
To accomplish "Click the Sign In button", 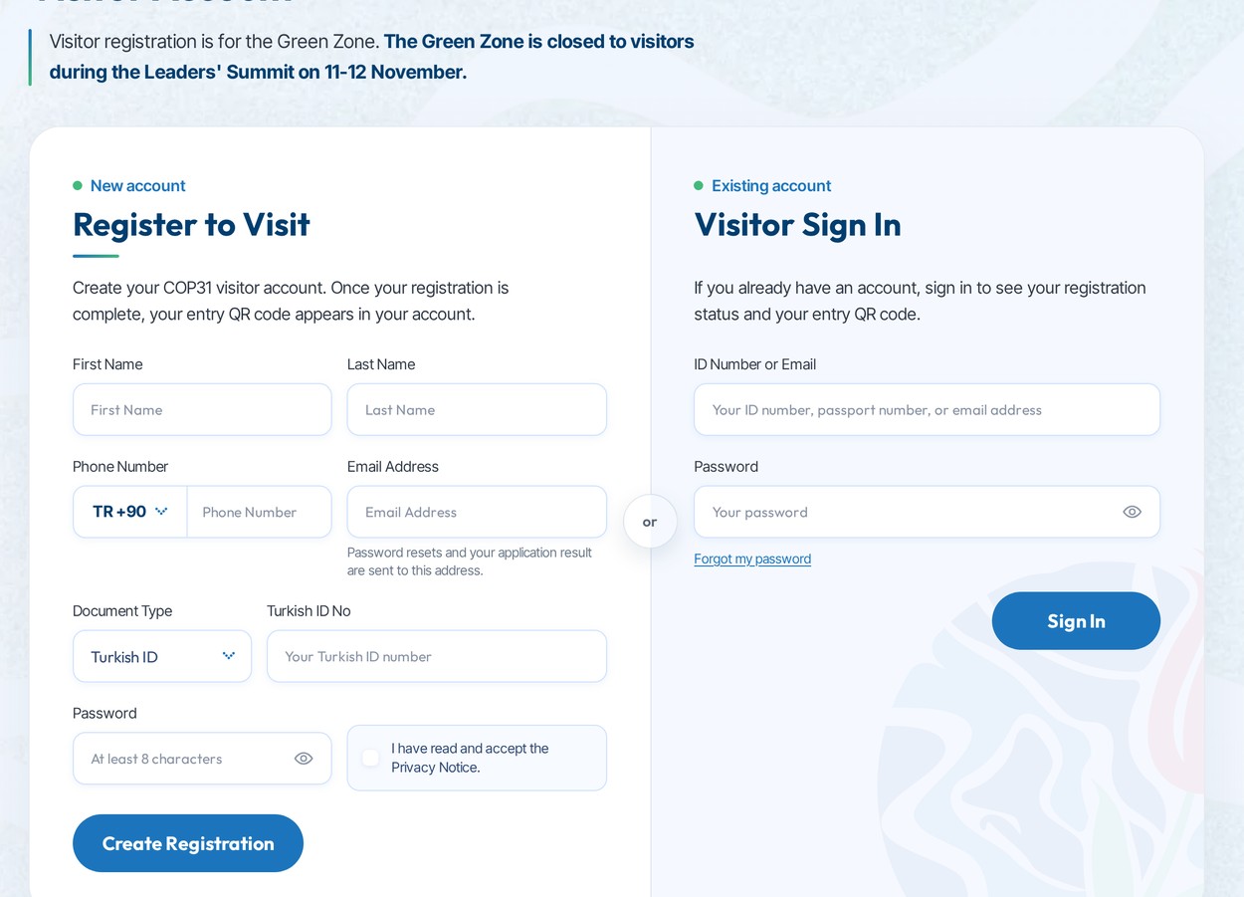I will 1076,621.
